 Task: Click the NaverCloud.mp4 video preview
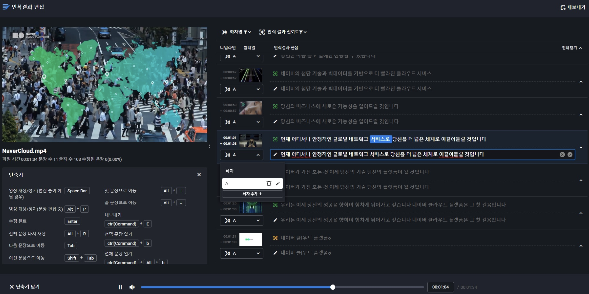pyautogui.click(x=105, y=85)
